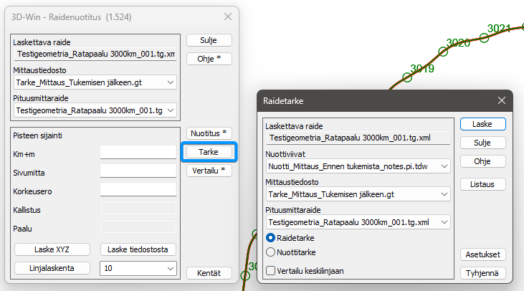This screenshot has height=291, width=524.
Task: Click the highlighted Tarke button
Action: coord(209,152)
